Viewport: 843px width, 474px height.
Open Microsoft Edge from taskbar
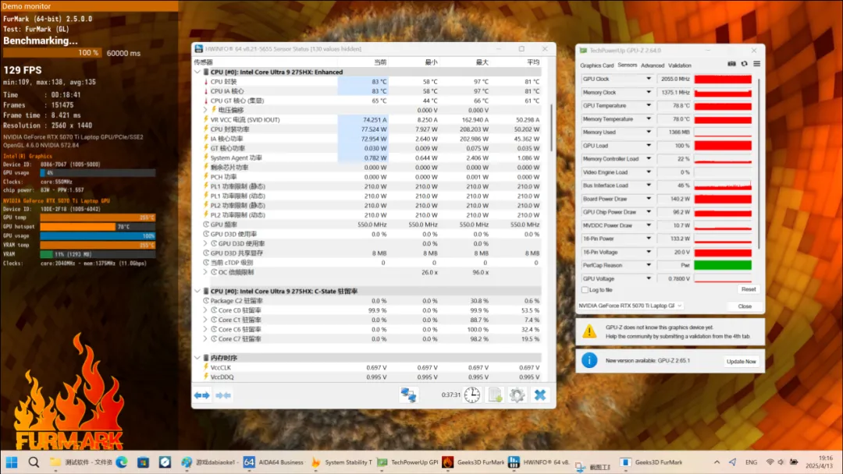tap(122, 462)
